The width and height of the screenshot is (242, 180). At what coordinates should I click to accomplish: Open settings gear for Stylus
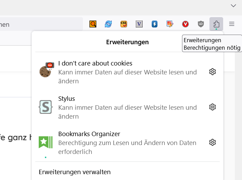213,107
